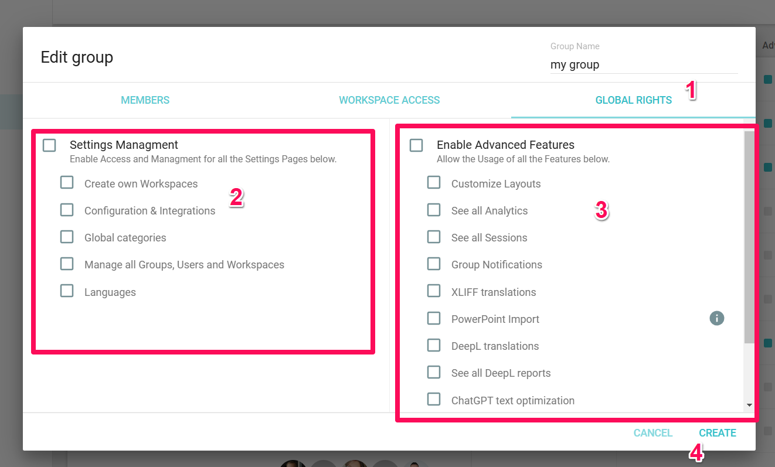Click the Cancel button

pyautogui.click(x=652, y=433)
